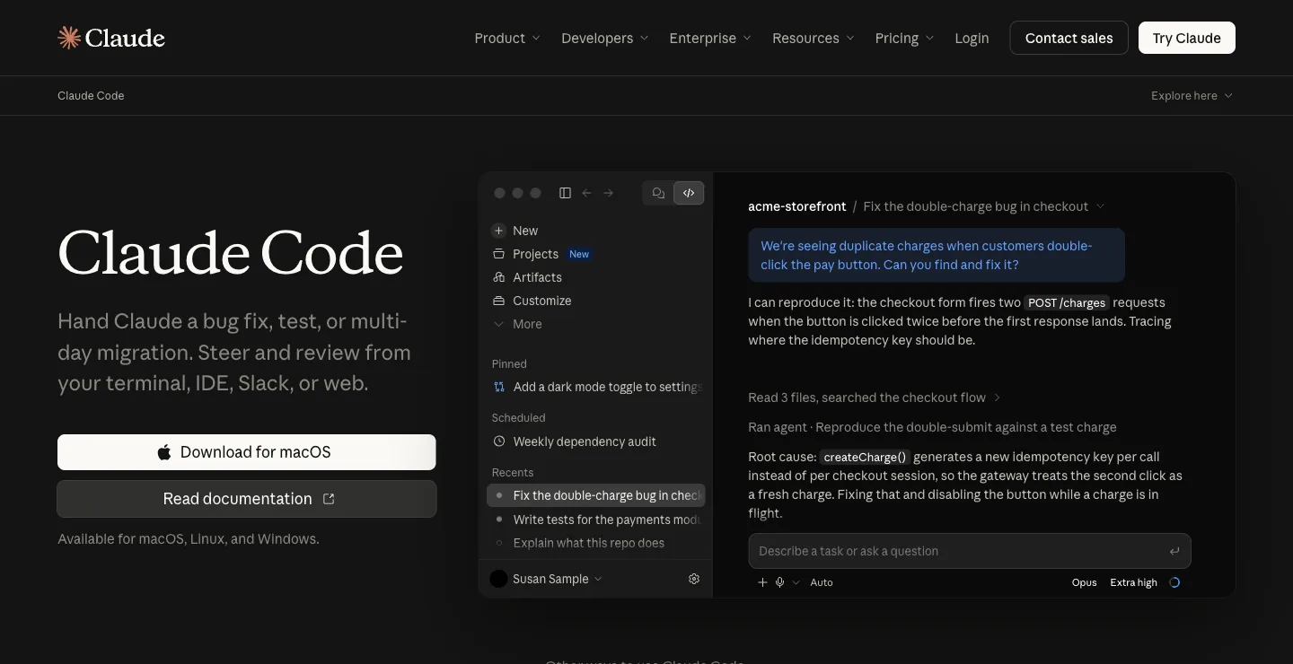Click the send arrow icon in the prompt box

1174,551
